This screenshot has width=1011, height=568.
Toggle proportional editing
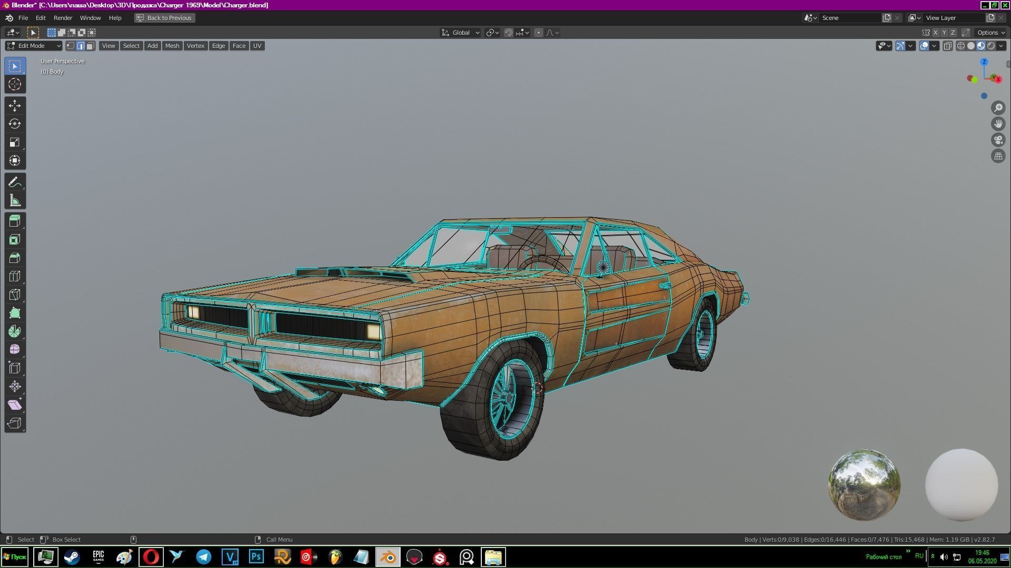[x=538, y=33]
